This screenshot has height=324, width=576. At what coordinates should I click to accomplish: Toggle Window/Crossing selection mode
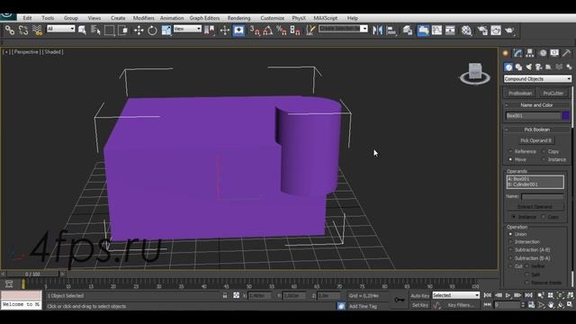point(123,30)
